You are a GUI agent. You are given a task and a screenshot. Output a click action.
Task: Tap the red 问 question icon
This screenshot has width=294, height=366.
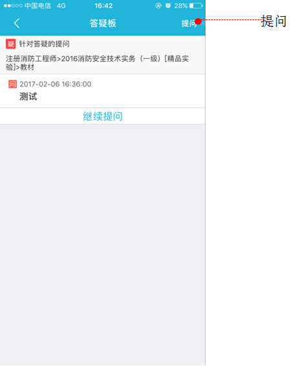click(x=12, y=84)
